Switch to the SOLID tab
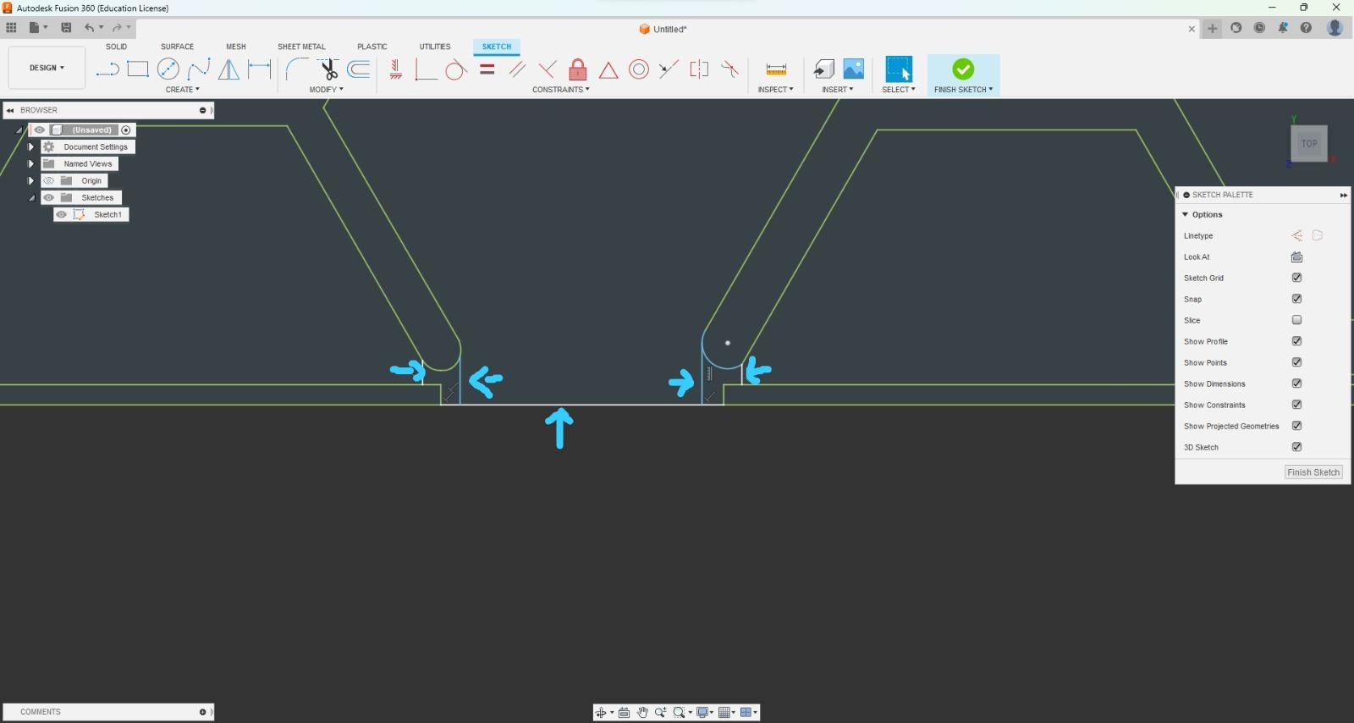Screen dimensions: 1354x723 pyautogui.click(x=117, y=47)
